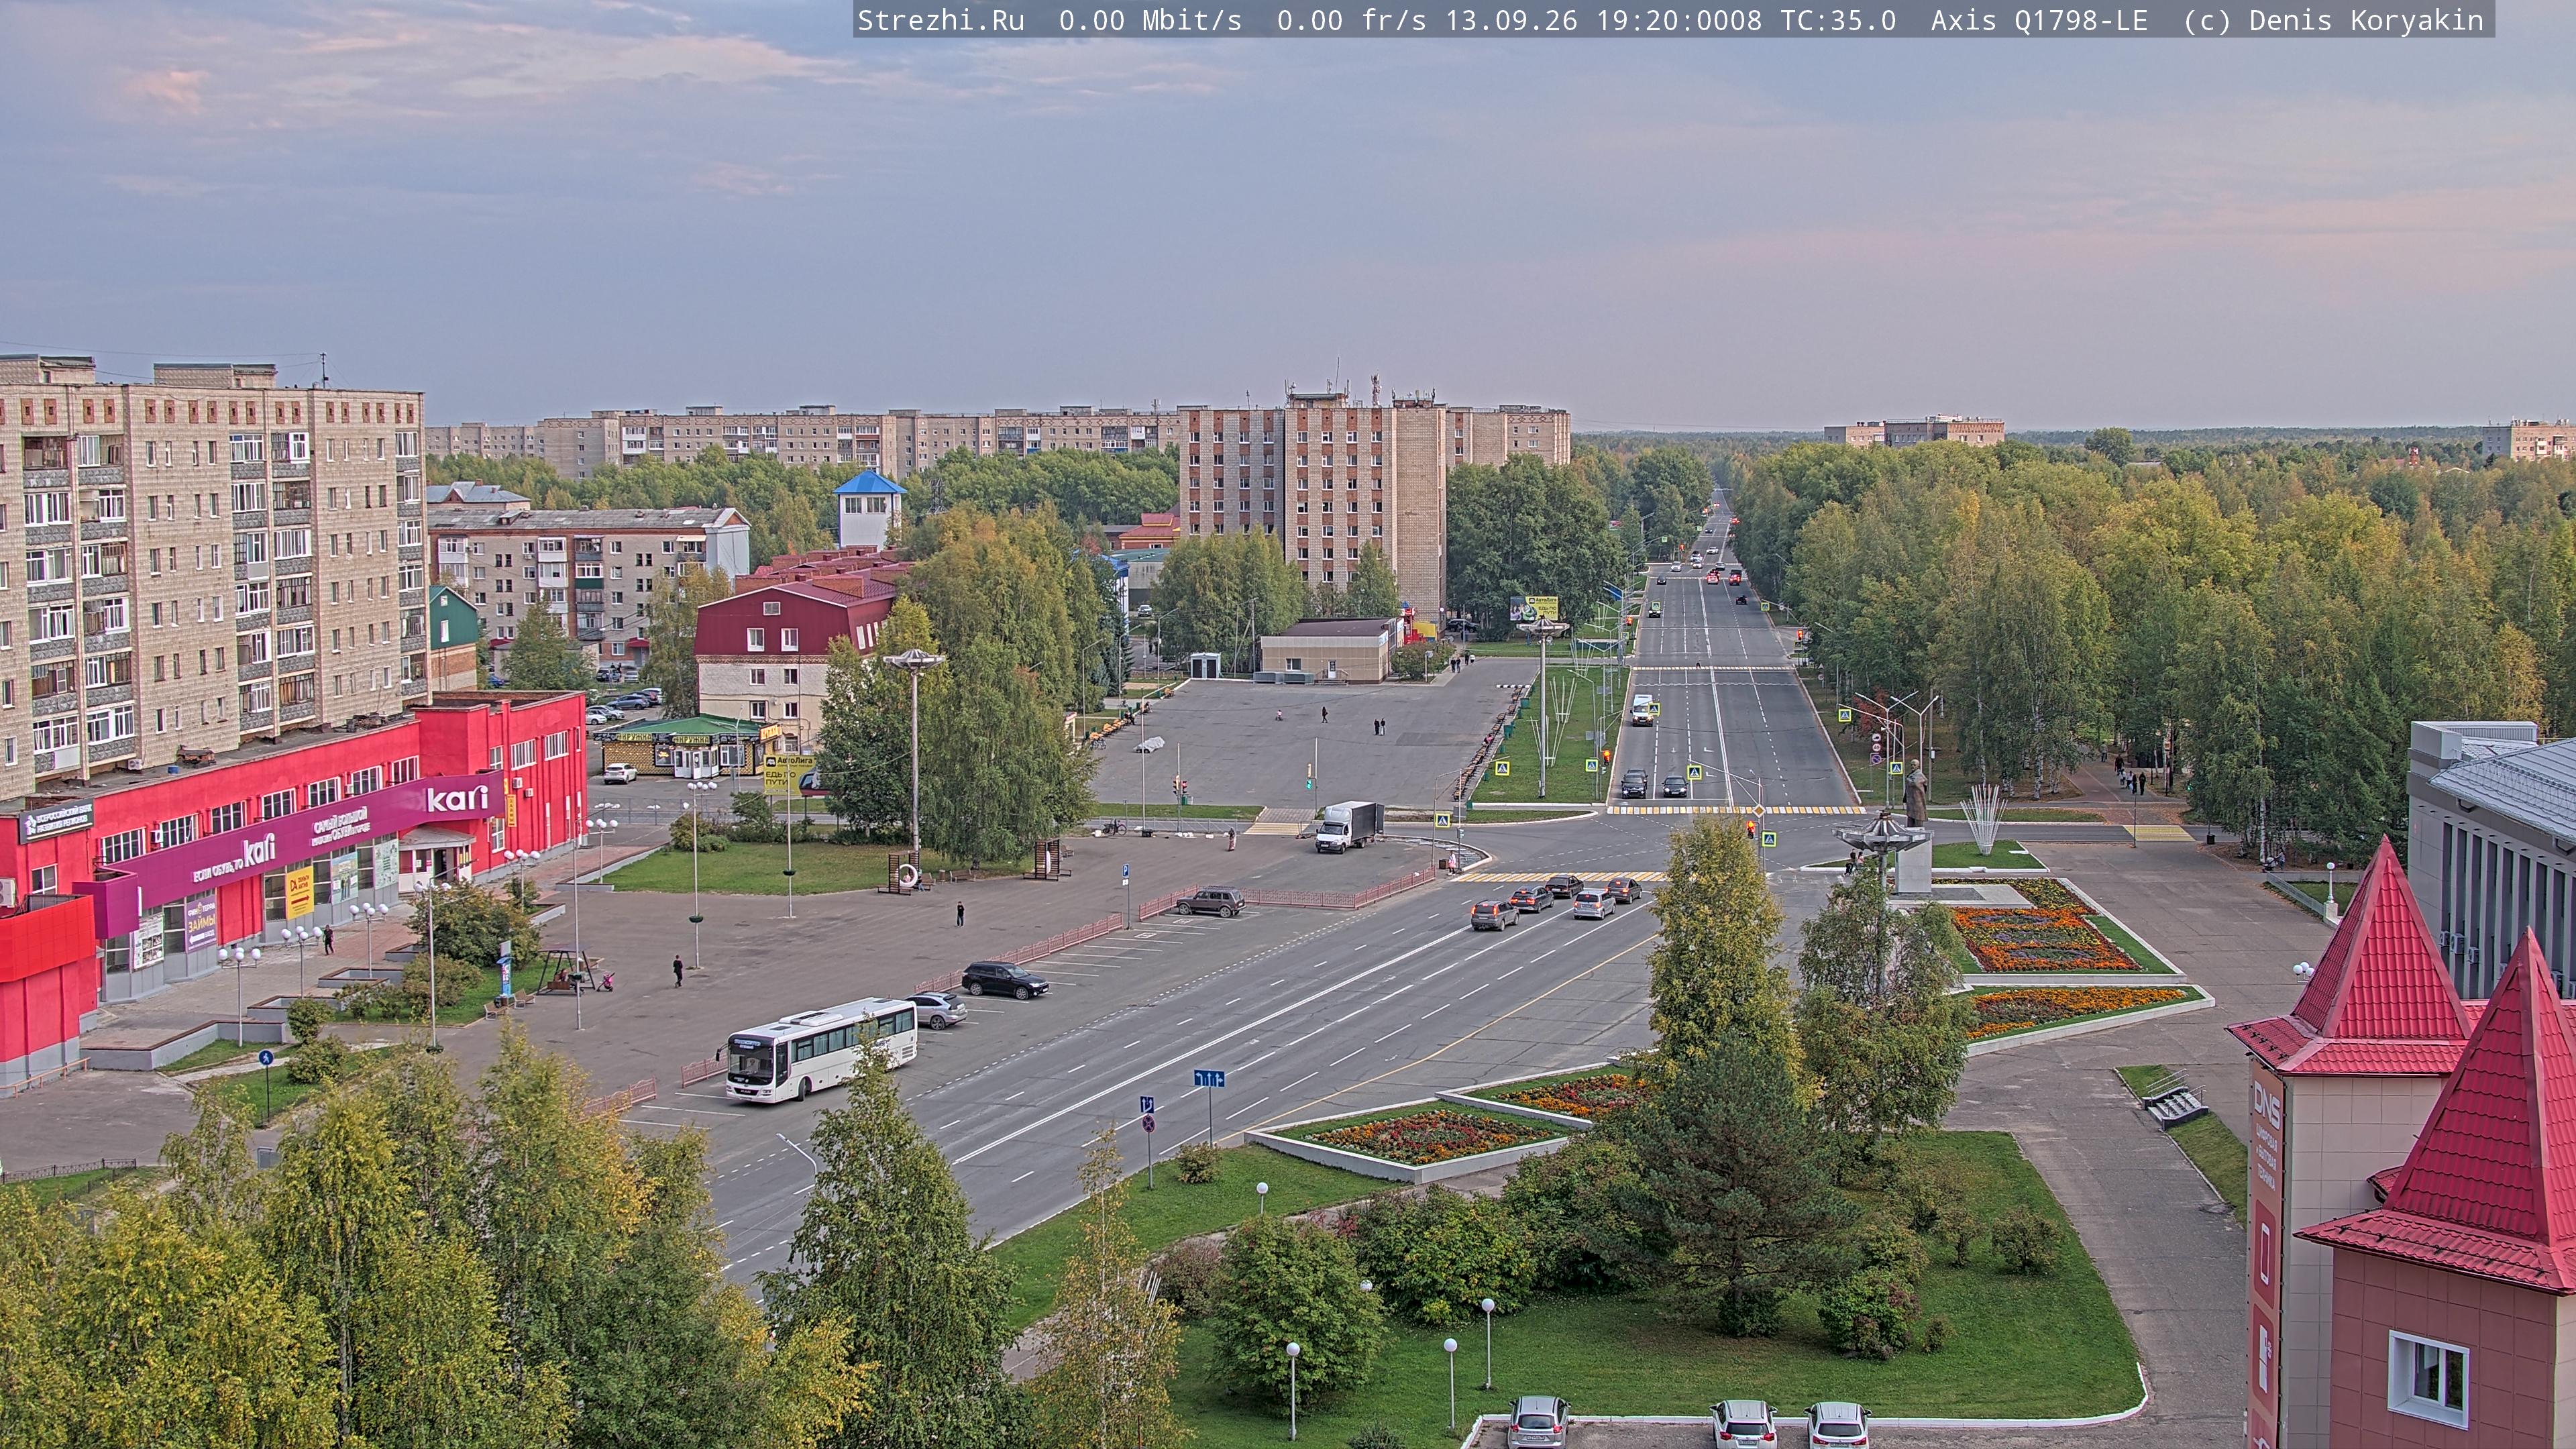Click the 0.00 Mbit/s bitrate readout
Viewport: 2576px width, 1449px height.
[1150, 21]
